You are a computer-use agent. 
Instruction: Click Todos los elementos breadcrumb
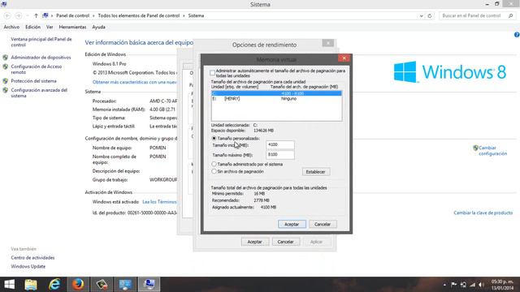pos(139,15)
